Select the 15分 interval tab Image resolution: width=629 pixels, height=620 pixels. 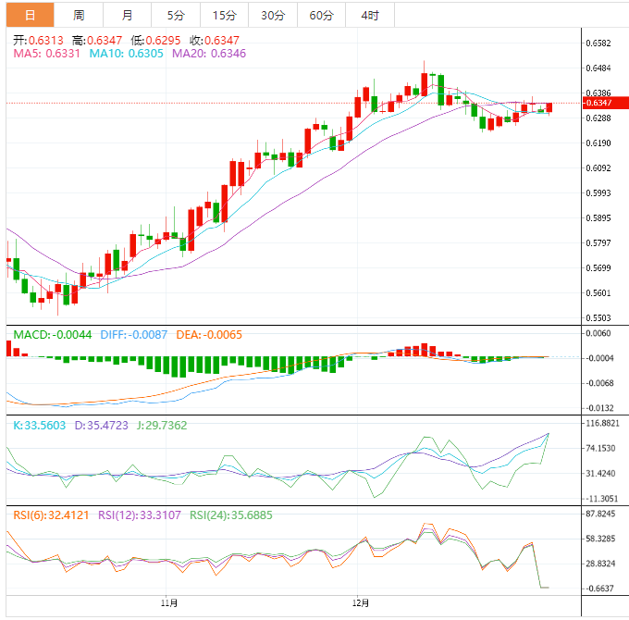224,15
